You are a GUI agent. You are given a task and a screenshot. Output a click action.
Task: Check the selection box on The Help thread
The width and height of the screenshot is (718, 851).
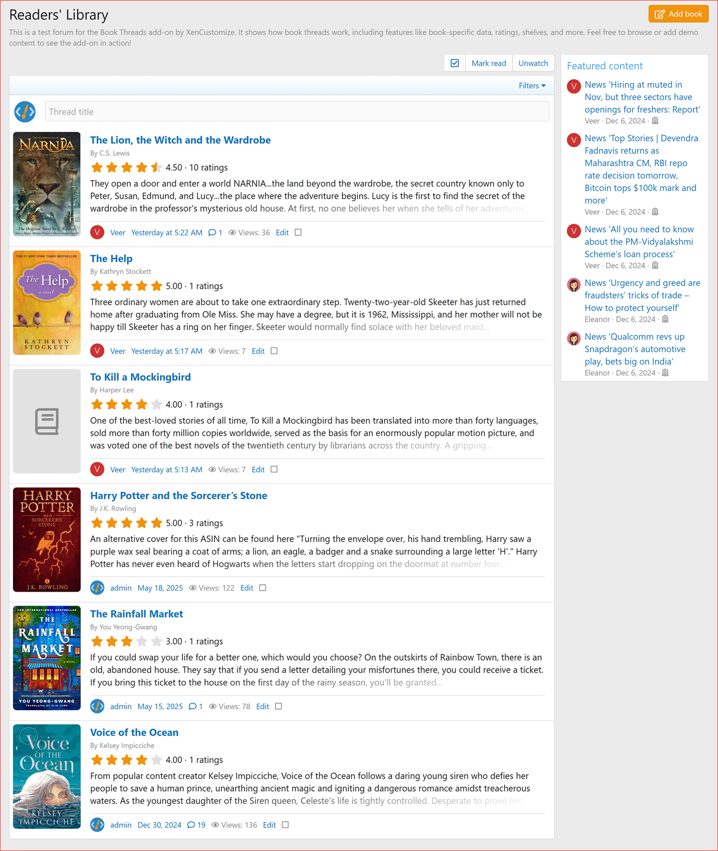[274, 350]
